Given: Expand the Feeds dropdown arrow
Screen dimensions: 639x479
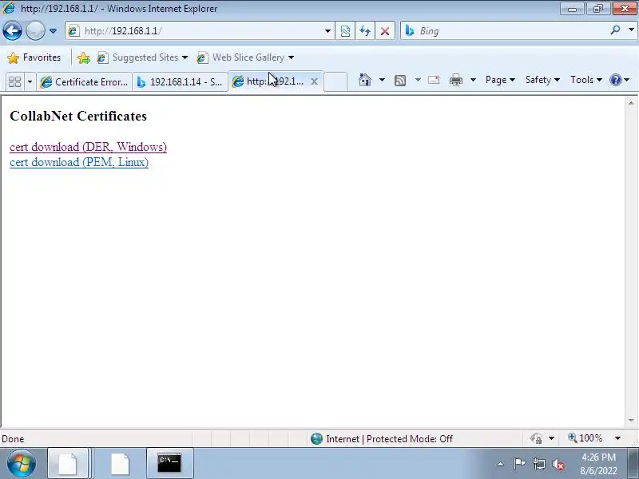Looking at the screenshot, I should point(418,80).
